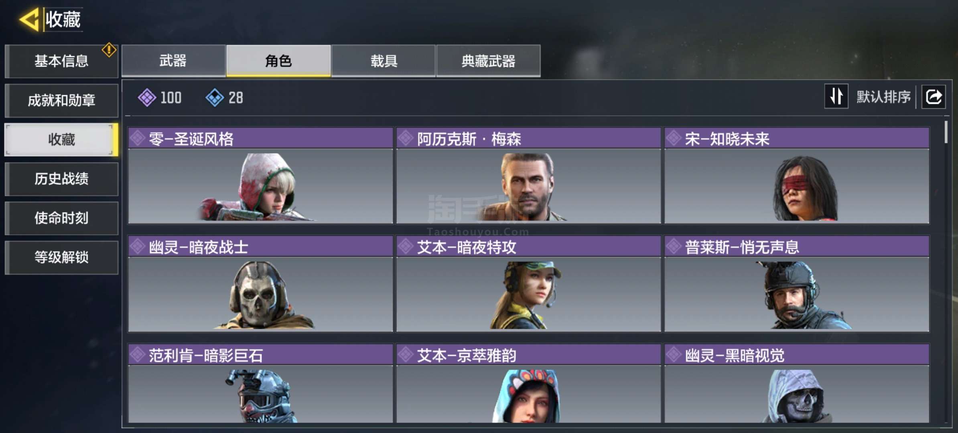Switch to the 载具 tab
This screenshot has width=958, height=433.
[384, 61]
